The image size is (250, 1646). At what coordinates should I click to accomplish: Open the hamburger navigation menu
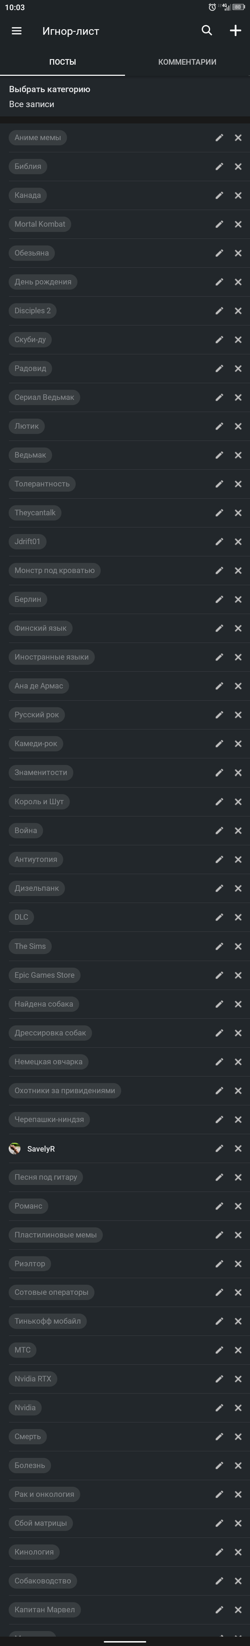[x=17, y=31]
